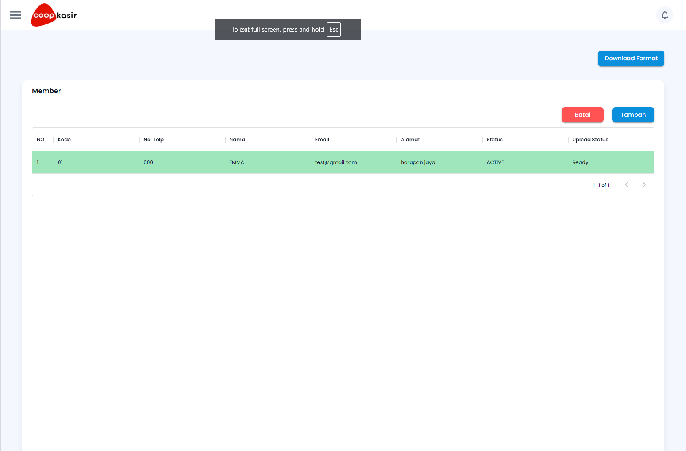Click the coopkasir logo
Viewport: 686px width, 451px height.
click(54, 15)
